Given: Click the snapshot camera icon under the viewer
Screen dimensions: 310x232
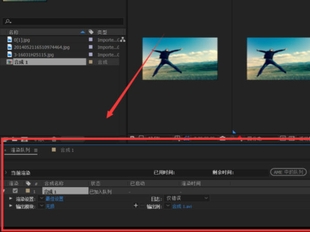Looking at the screenshot, I should 223,138.
